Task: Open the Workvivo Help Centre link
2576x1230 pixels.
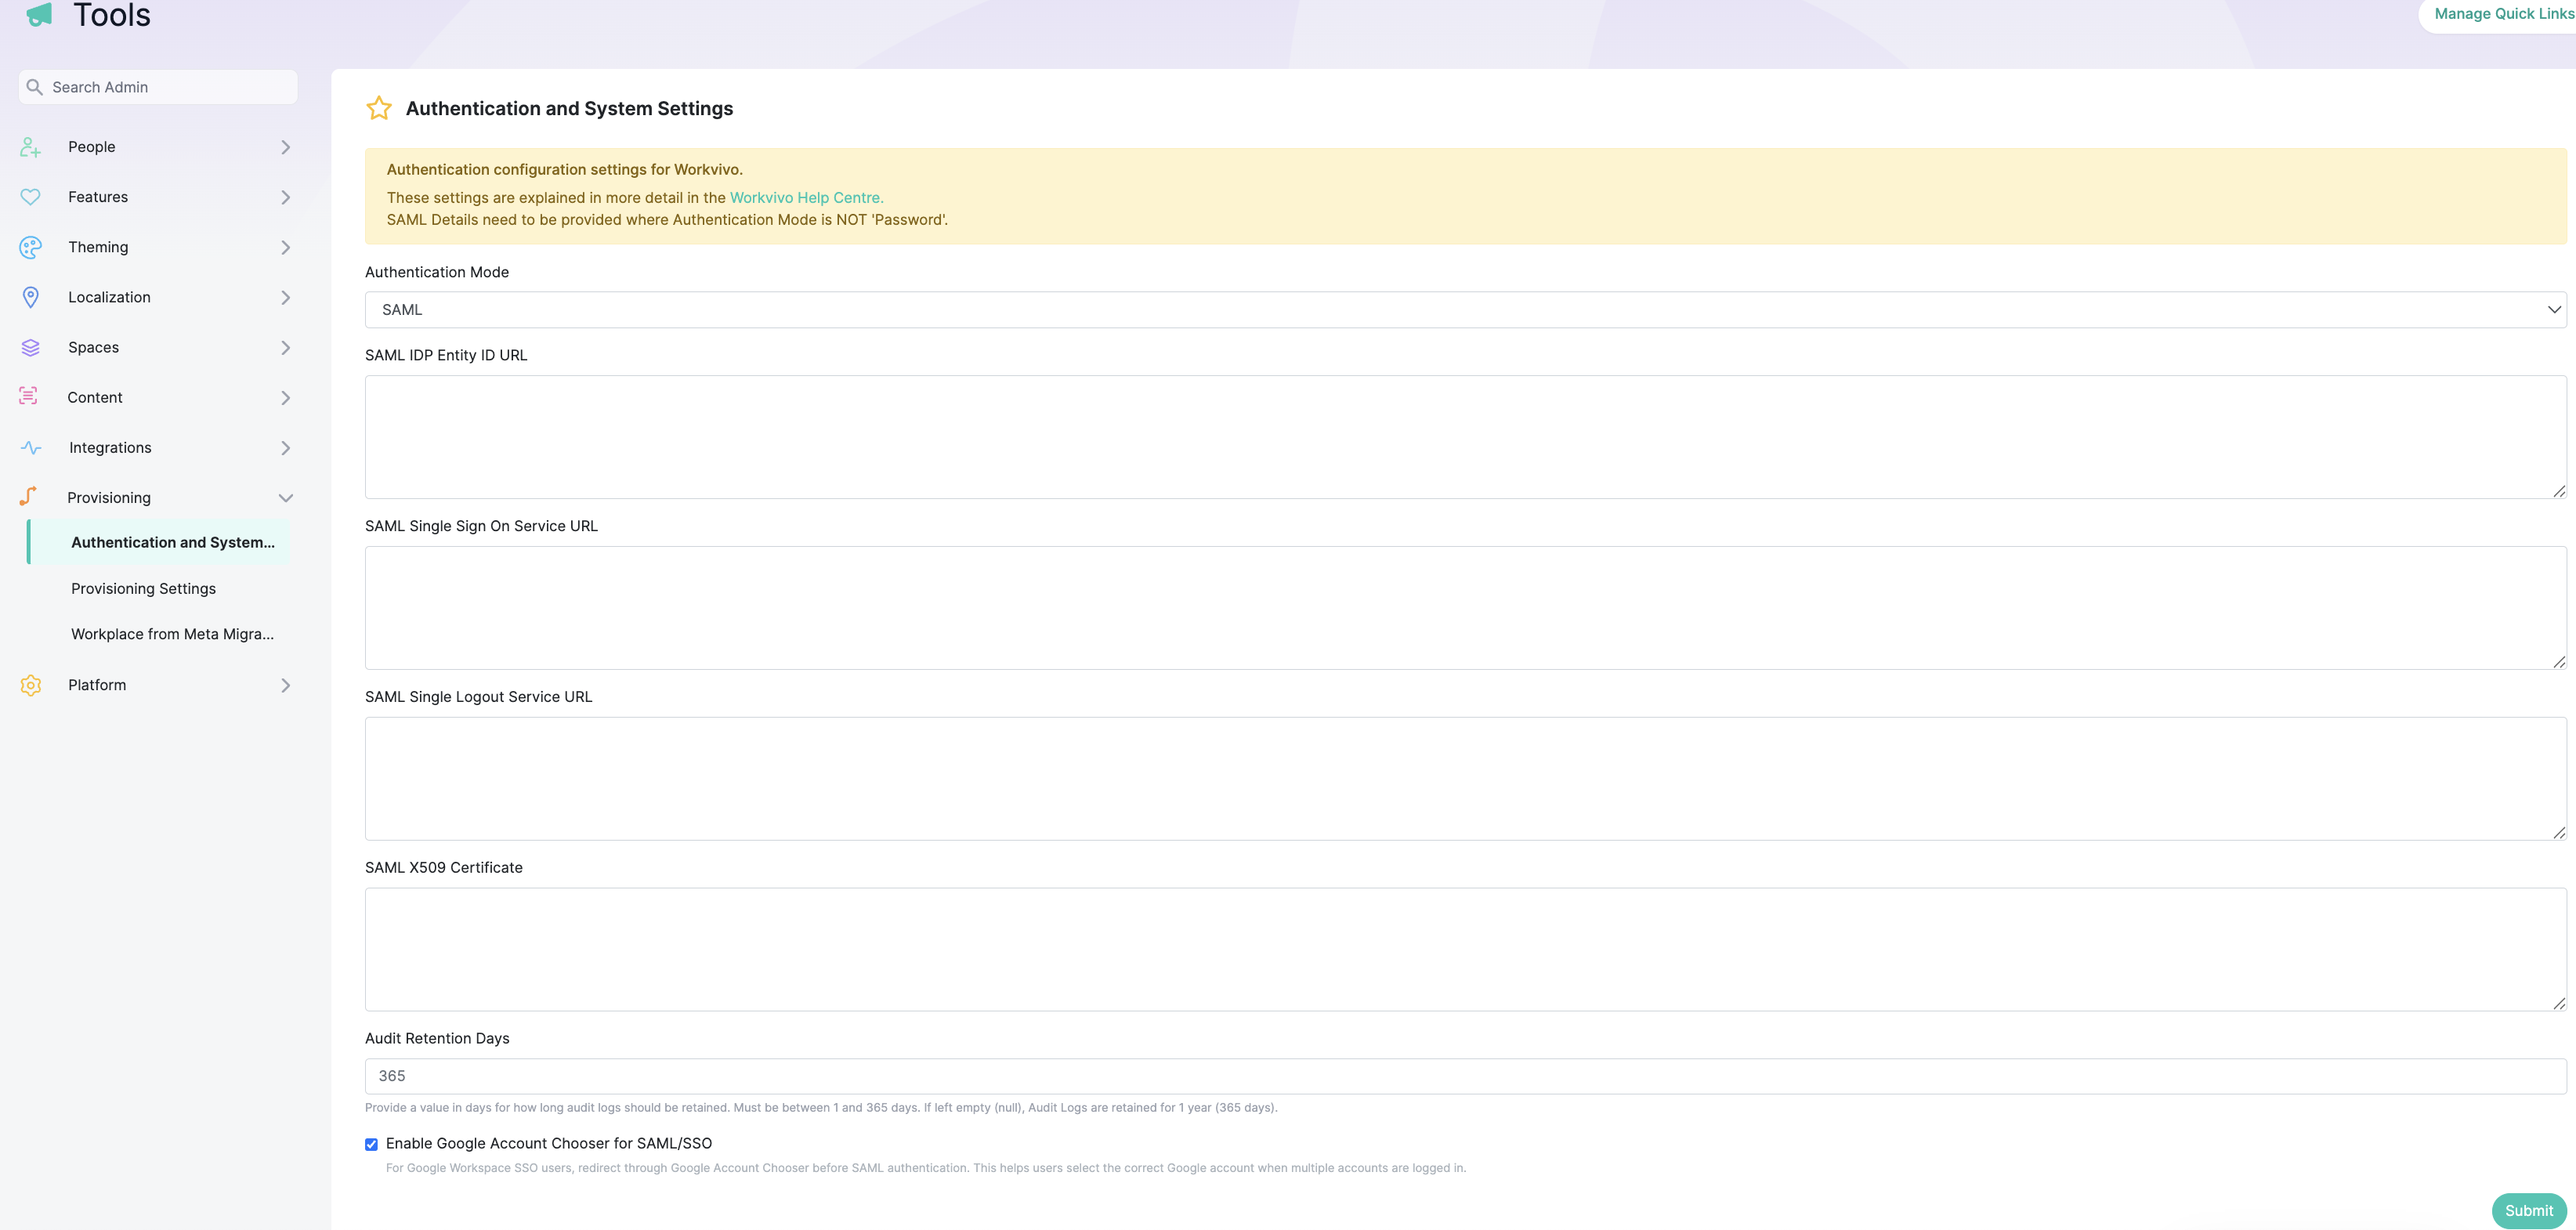Action: tap(806, 198)
